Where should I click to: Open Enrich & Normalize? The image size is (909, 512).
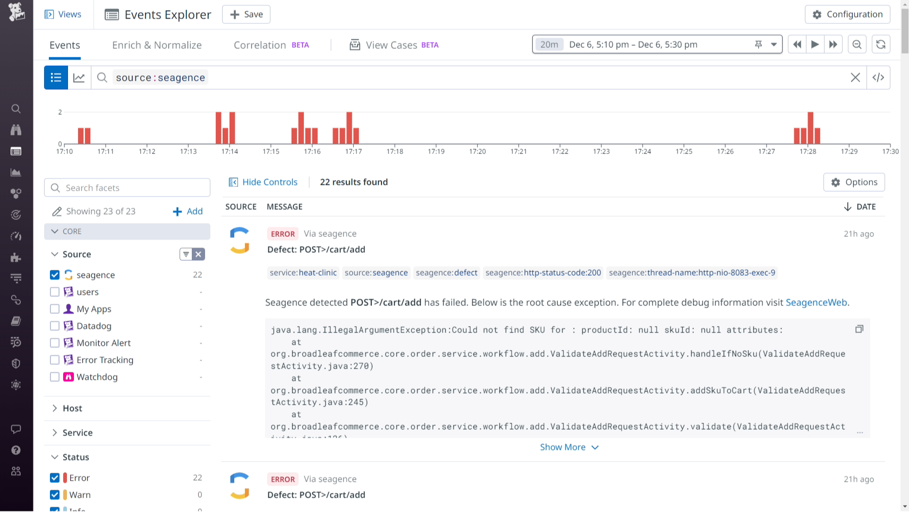pyautogui.click(x=156, y=45)
